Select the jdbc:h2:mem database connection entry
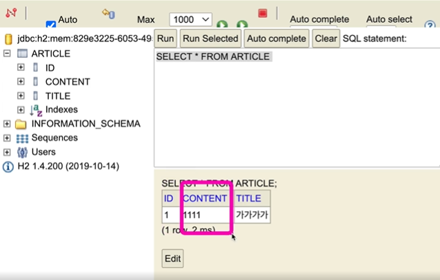440x280 pixels. [x=84, y=39]
